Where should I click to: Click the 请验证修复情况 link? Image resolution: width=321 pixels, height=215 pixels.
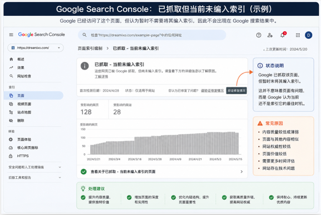pos(212,90)
